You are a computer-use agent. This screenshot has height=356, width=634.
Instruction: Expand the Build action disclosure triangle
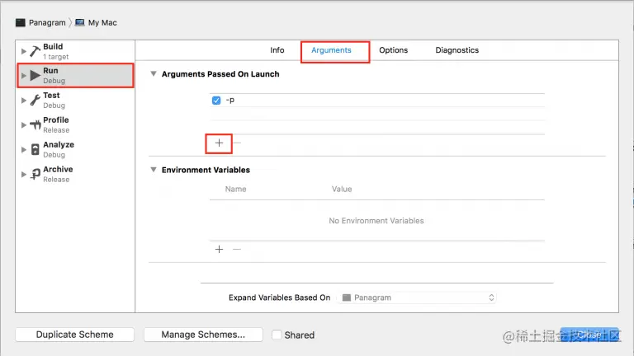coord(23,51)
